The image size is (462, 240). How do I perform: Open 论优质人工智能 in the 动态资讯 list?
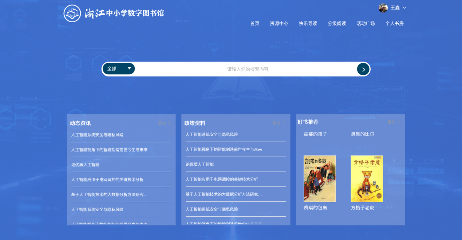(x=85, y=165)
